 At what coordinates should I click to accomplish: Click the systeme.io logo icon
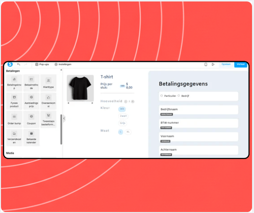(x=10, y=64)
